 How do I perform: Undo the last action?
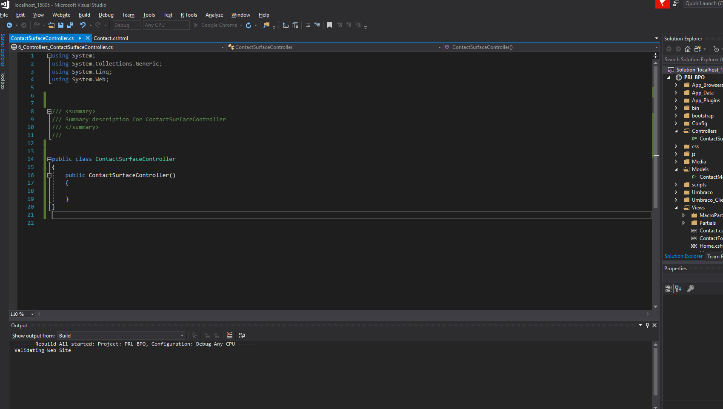(x=83, y=25)
